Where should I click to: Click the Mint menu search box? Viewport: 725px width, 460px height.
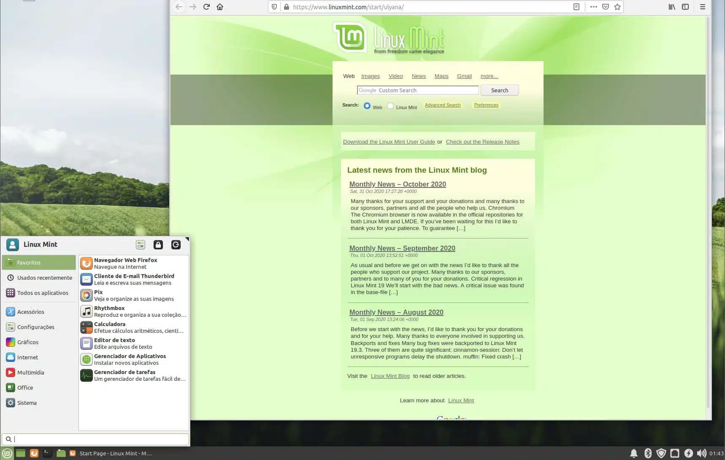pyautogui.click(x=95, y=439)
